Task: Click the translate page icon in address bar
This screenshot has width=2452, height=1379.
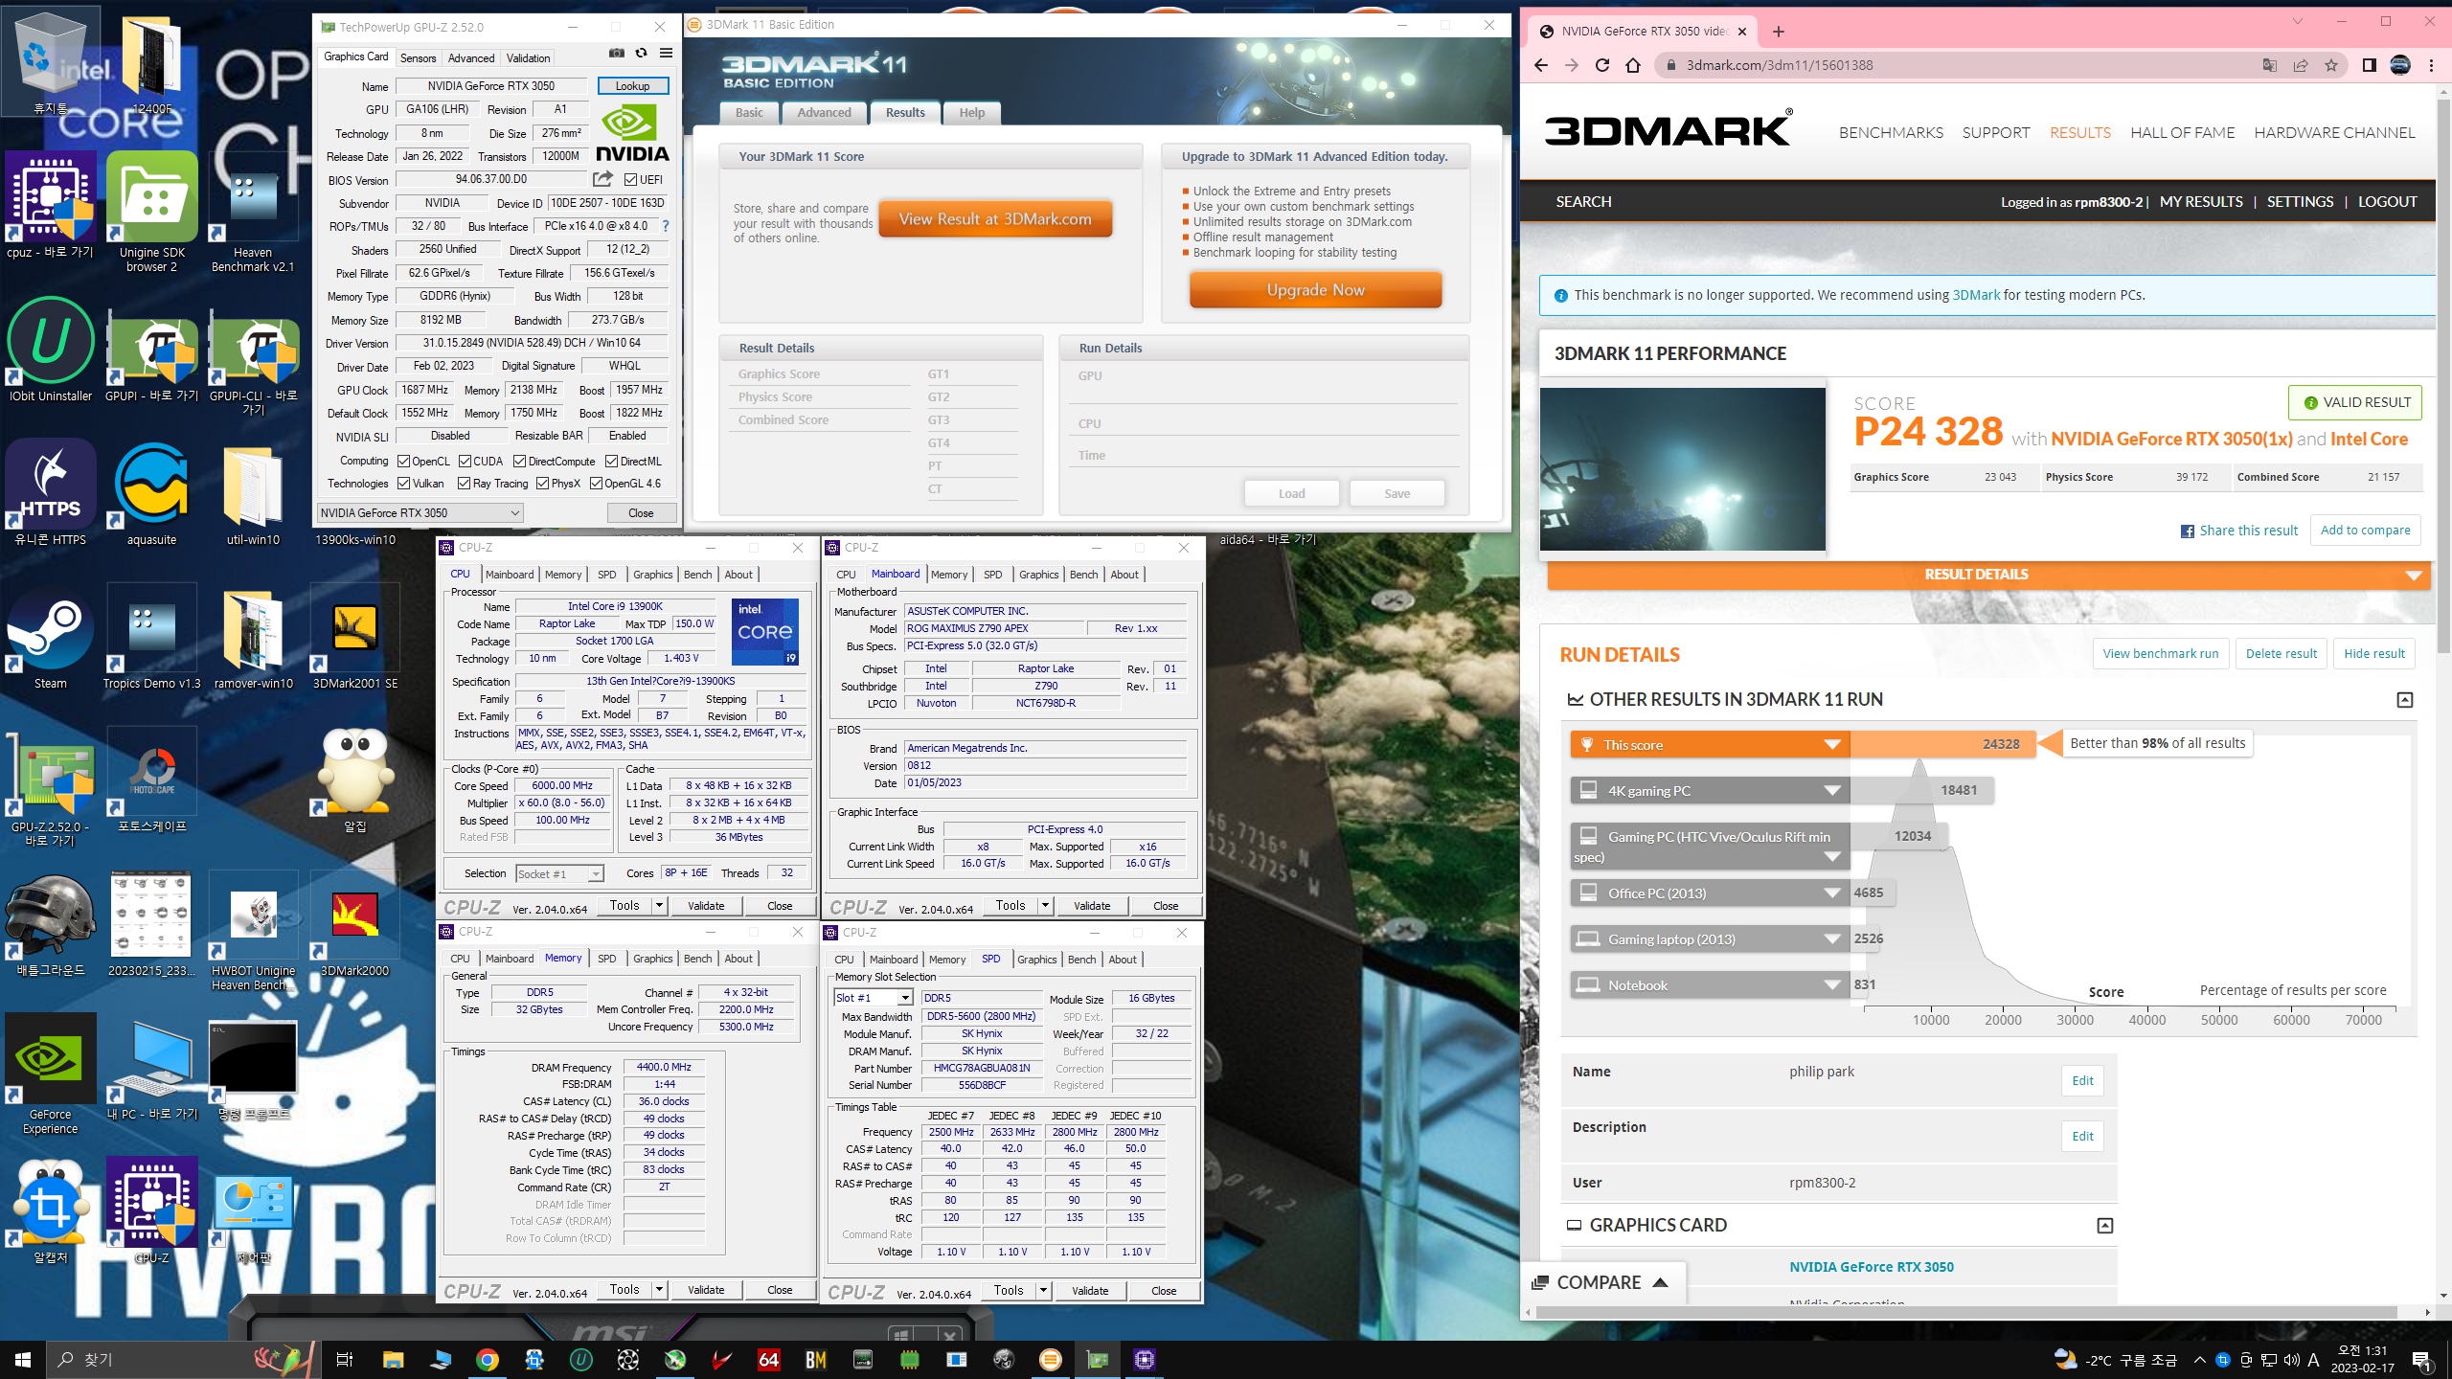Action: (x=2270, y=65)
